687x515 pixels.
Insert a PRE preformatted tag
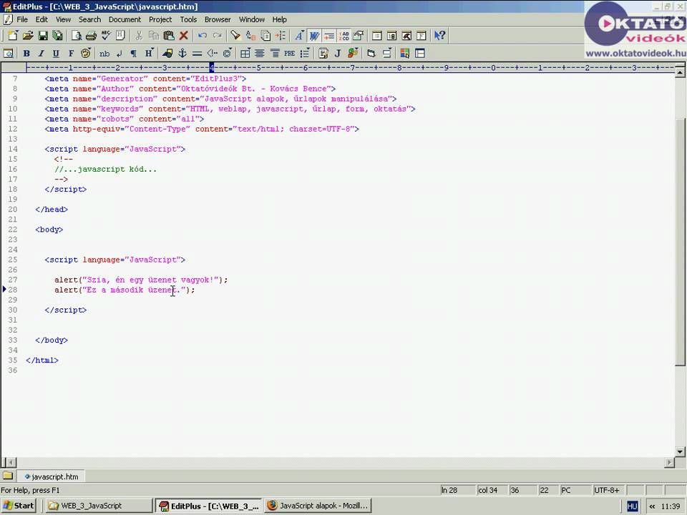tap(290, 54)
